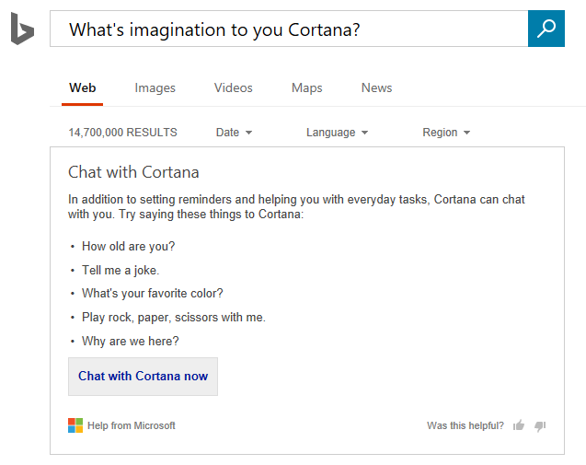Select the Web tab
The image size is (586, 465).
pyautogui.click(x=83, y=88)
